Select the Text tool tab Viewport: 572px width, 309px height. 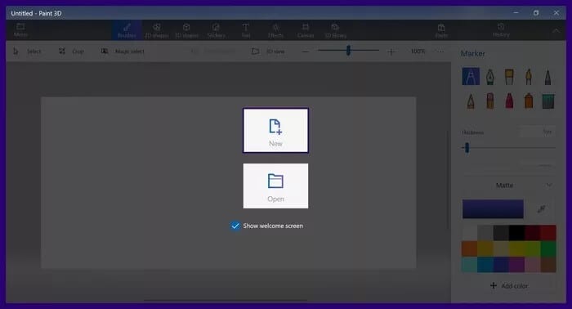tap(245, 30)
